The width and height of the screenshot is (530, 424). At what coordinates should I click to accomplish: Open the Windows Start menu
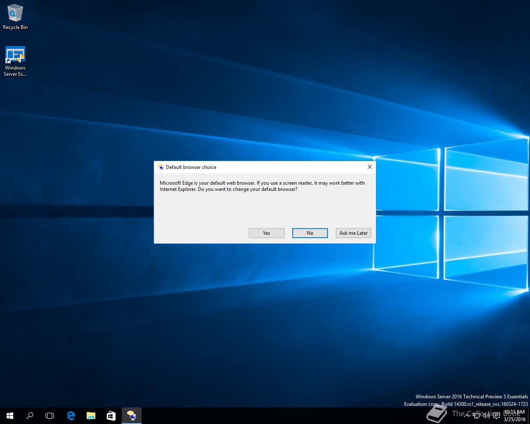pos(10,416)
